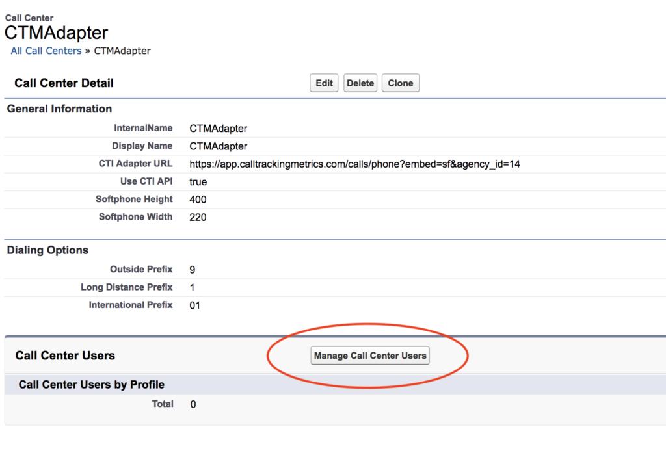Click the CTMAdapter page title
Screen dimensions: 666x468
[x=56, y=32]
